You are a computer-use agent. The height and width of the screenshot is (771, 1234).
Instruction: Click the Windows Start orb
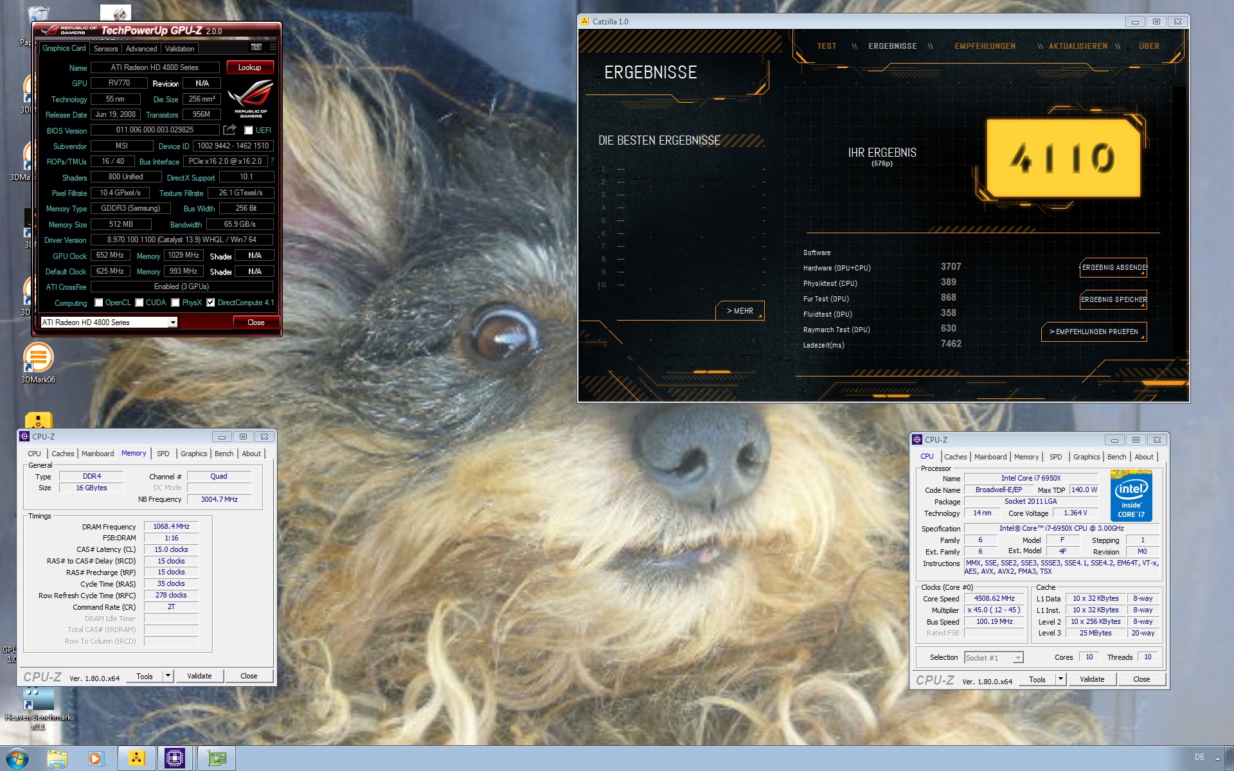click(17, 758)
